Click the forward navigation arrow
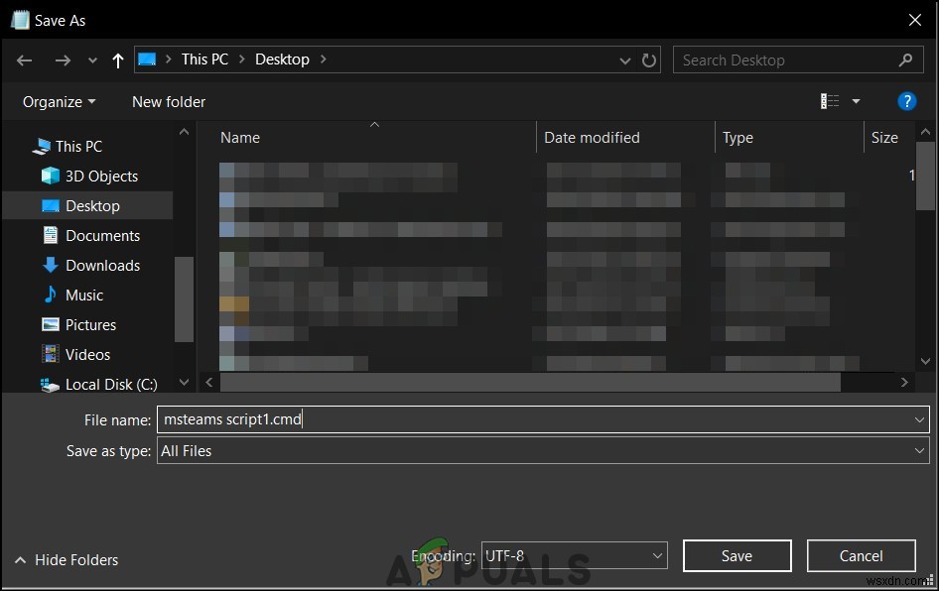The width and height of the screenshot is (939, 591). point(63,59)
